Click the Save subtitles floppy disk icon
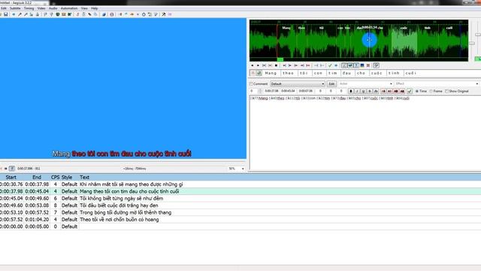 point(5,14)
